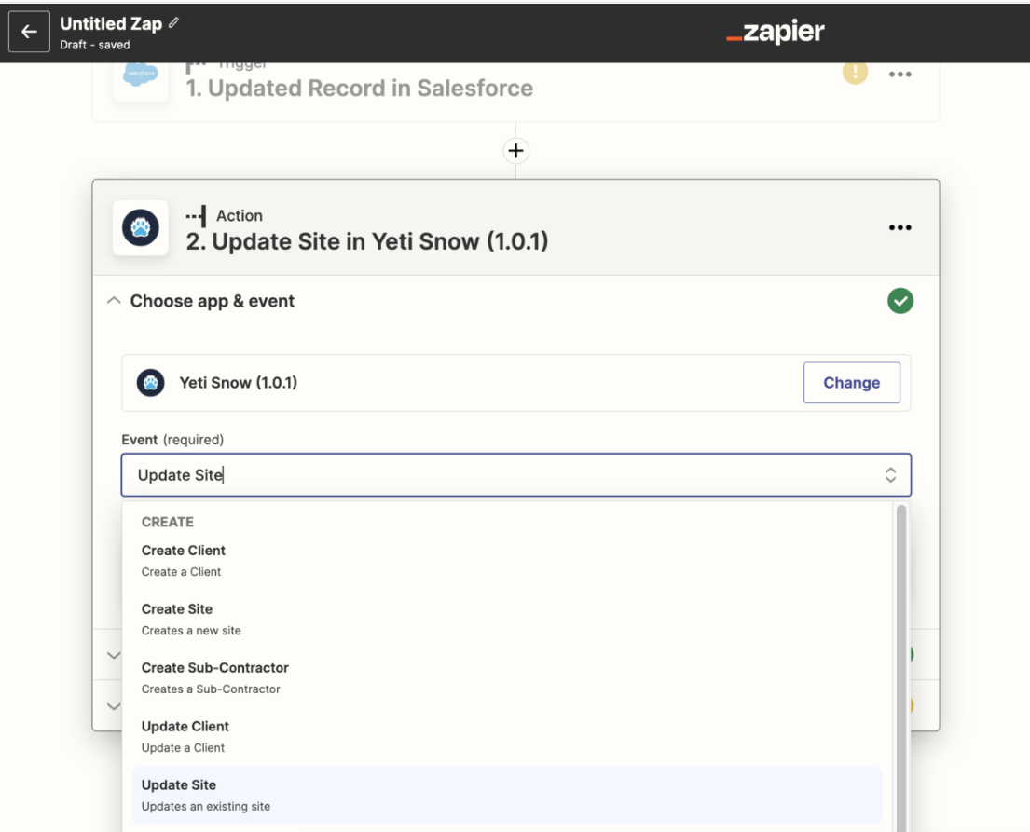Click the Yeti Snow (1.0.1) app name

click(x=239, y=383)
